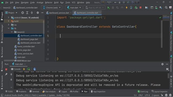The width and height of the screenshot is (173, 97).
Task: Collapse the lib folder
Action: tap(8, 28)
